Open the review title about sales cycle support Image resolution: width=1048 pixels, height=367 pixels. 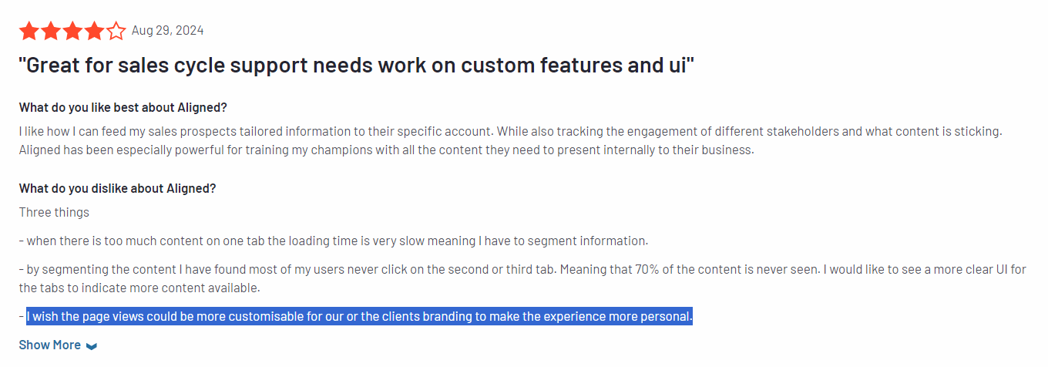tap(357, 66)
